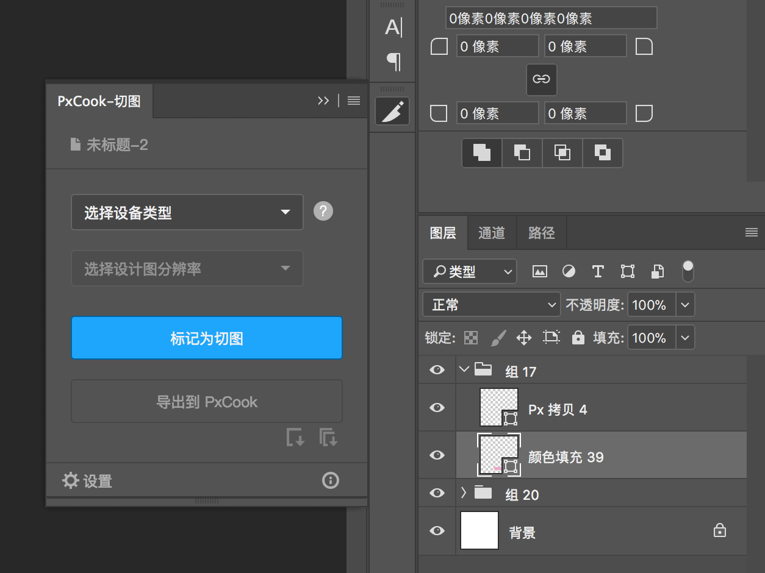765x573 pixels.
Task: Open the 填充 slider arrow
Action: click(685, 338)
